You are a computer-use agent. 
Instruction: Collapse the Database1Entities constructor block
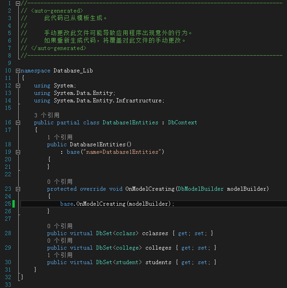tap(18, 152)
